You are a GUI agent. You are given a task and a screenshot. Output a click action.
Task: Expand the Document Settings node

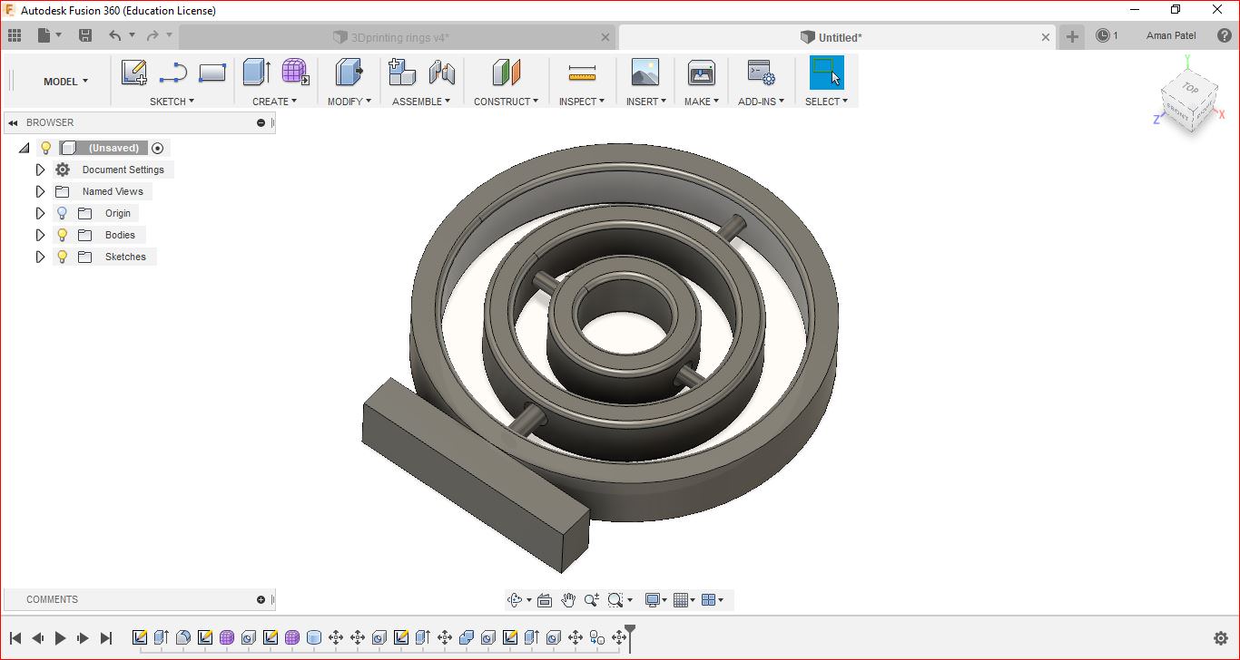click(40, 170)
